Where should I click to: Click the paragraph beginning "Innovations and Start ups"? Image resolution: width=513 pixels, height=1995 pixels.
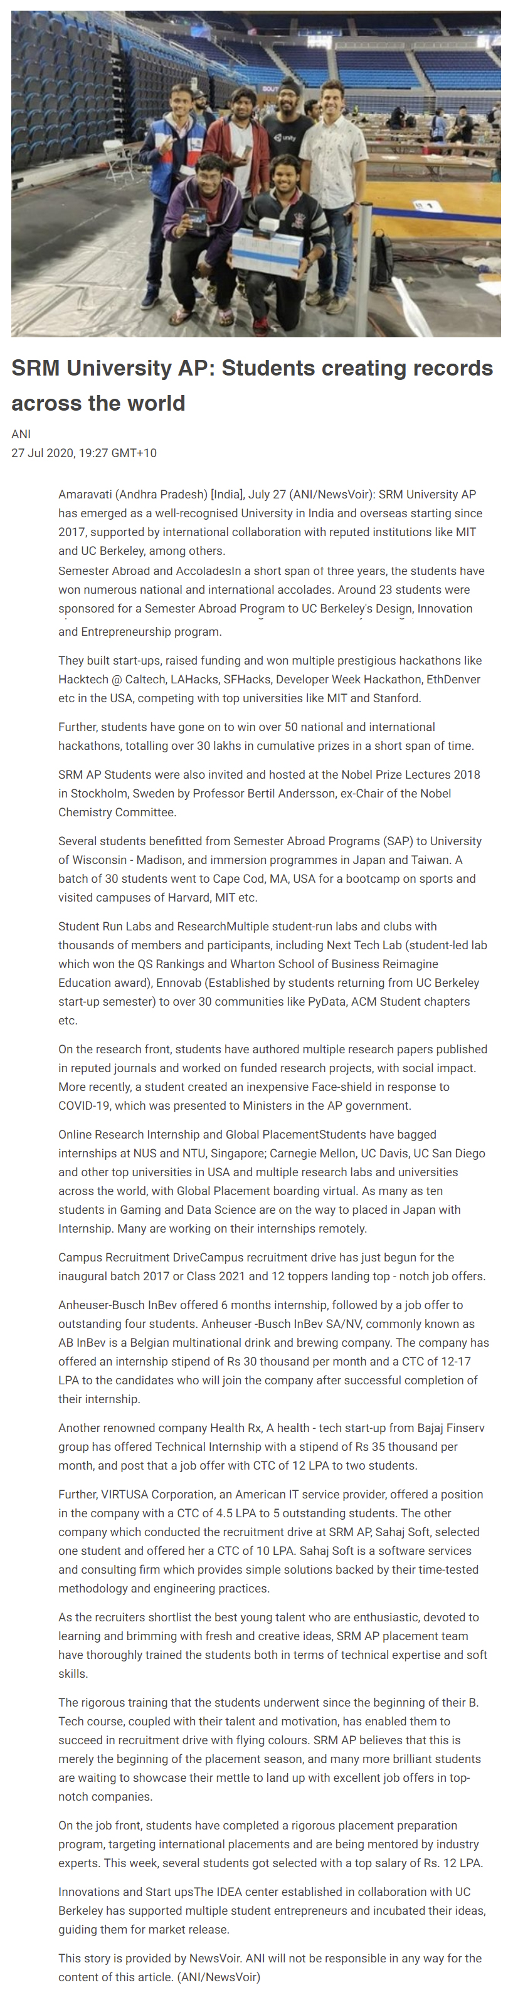click(x=271, y=1910)
